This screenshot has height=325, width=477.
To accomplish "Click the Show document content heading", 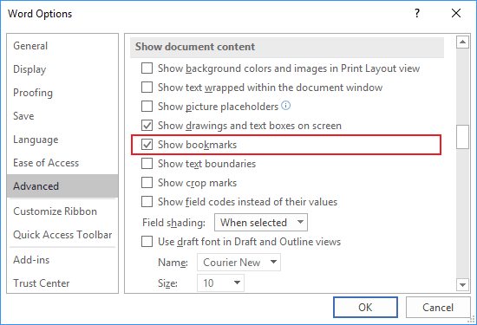I will point(195,47).
